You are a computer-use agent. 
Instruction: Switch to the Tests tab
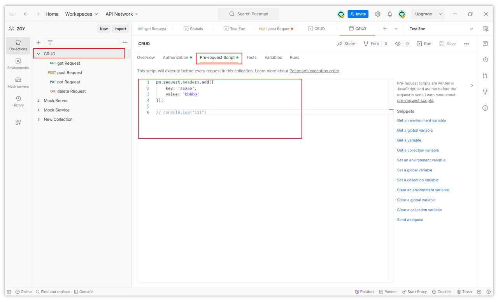point(251,58)
